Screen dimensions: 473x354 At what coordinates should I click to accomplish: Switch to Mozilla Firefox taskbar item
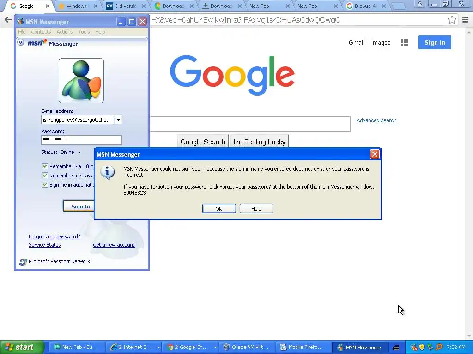click(303, 348)
